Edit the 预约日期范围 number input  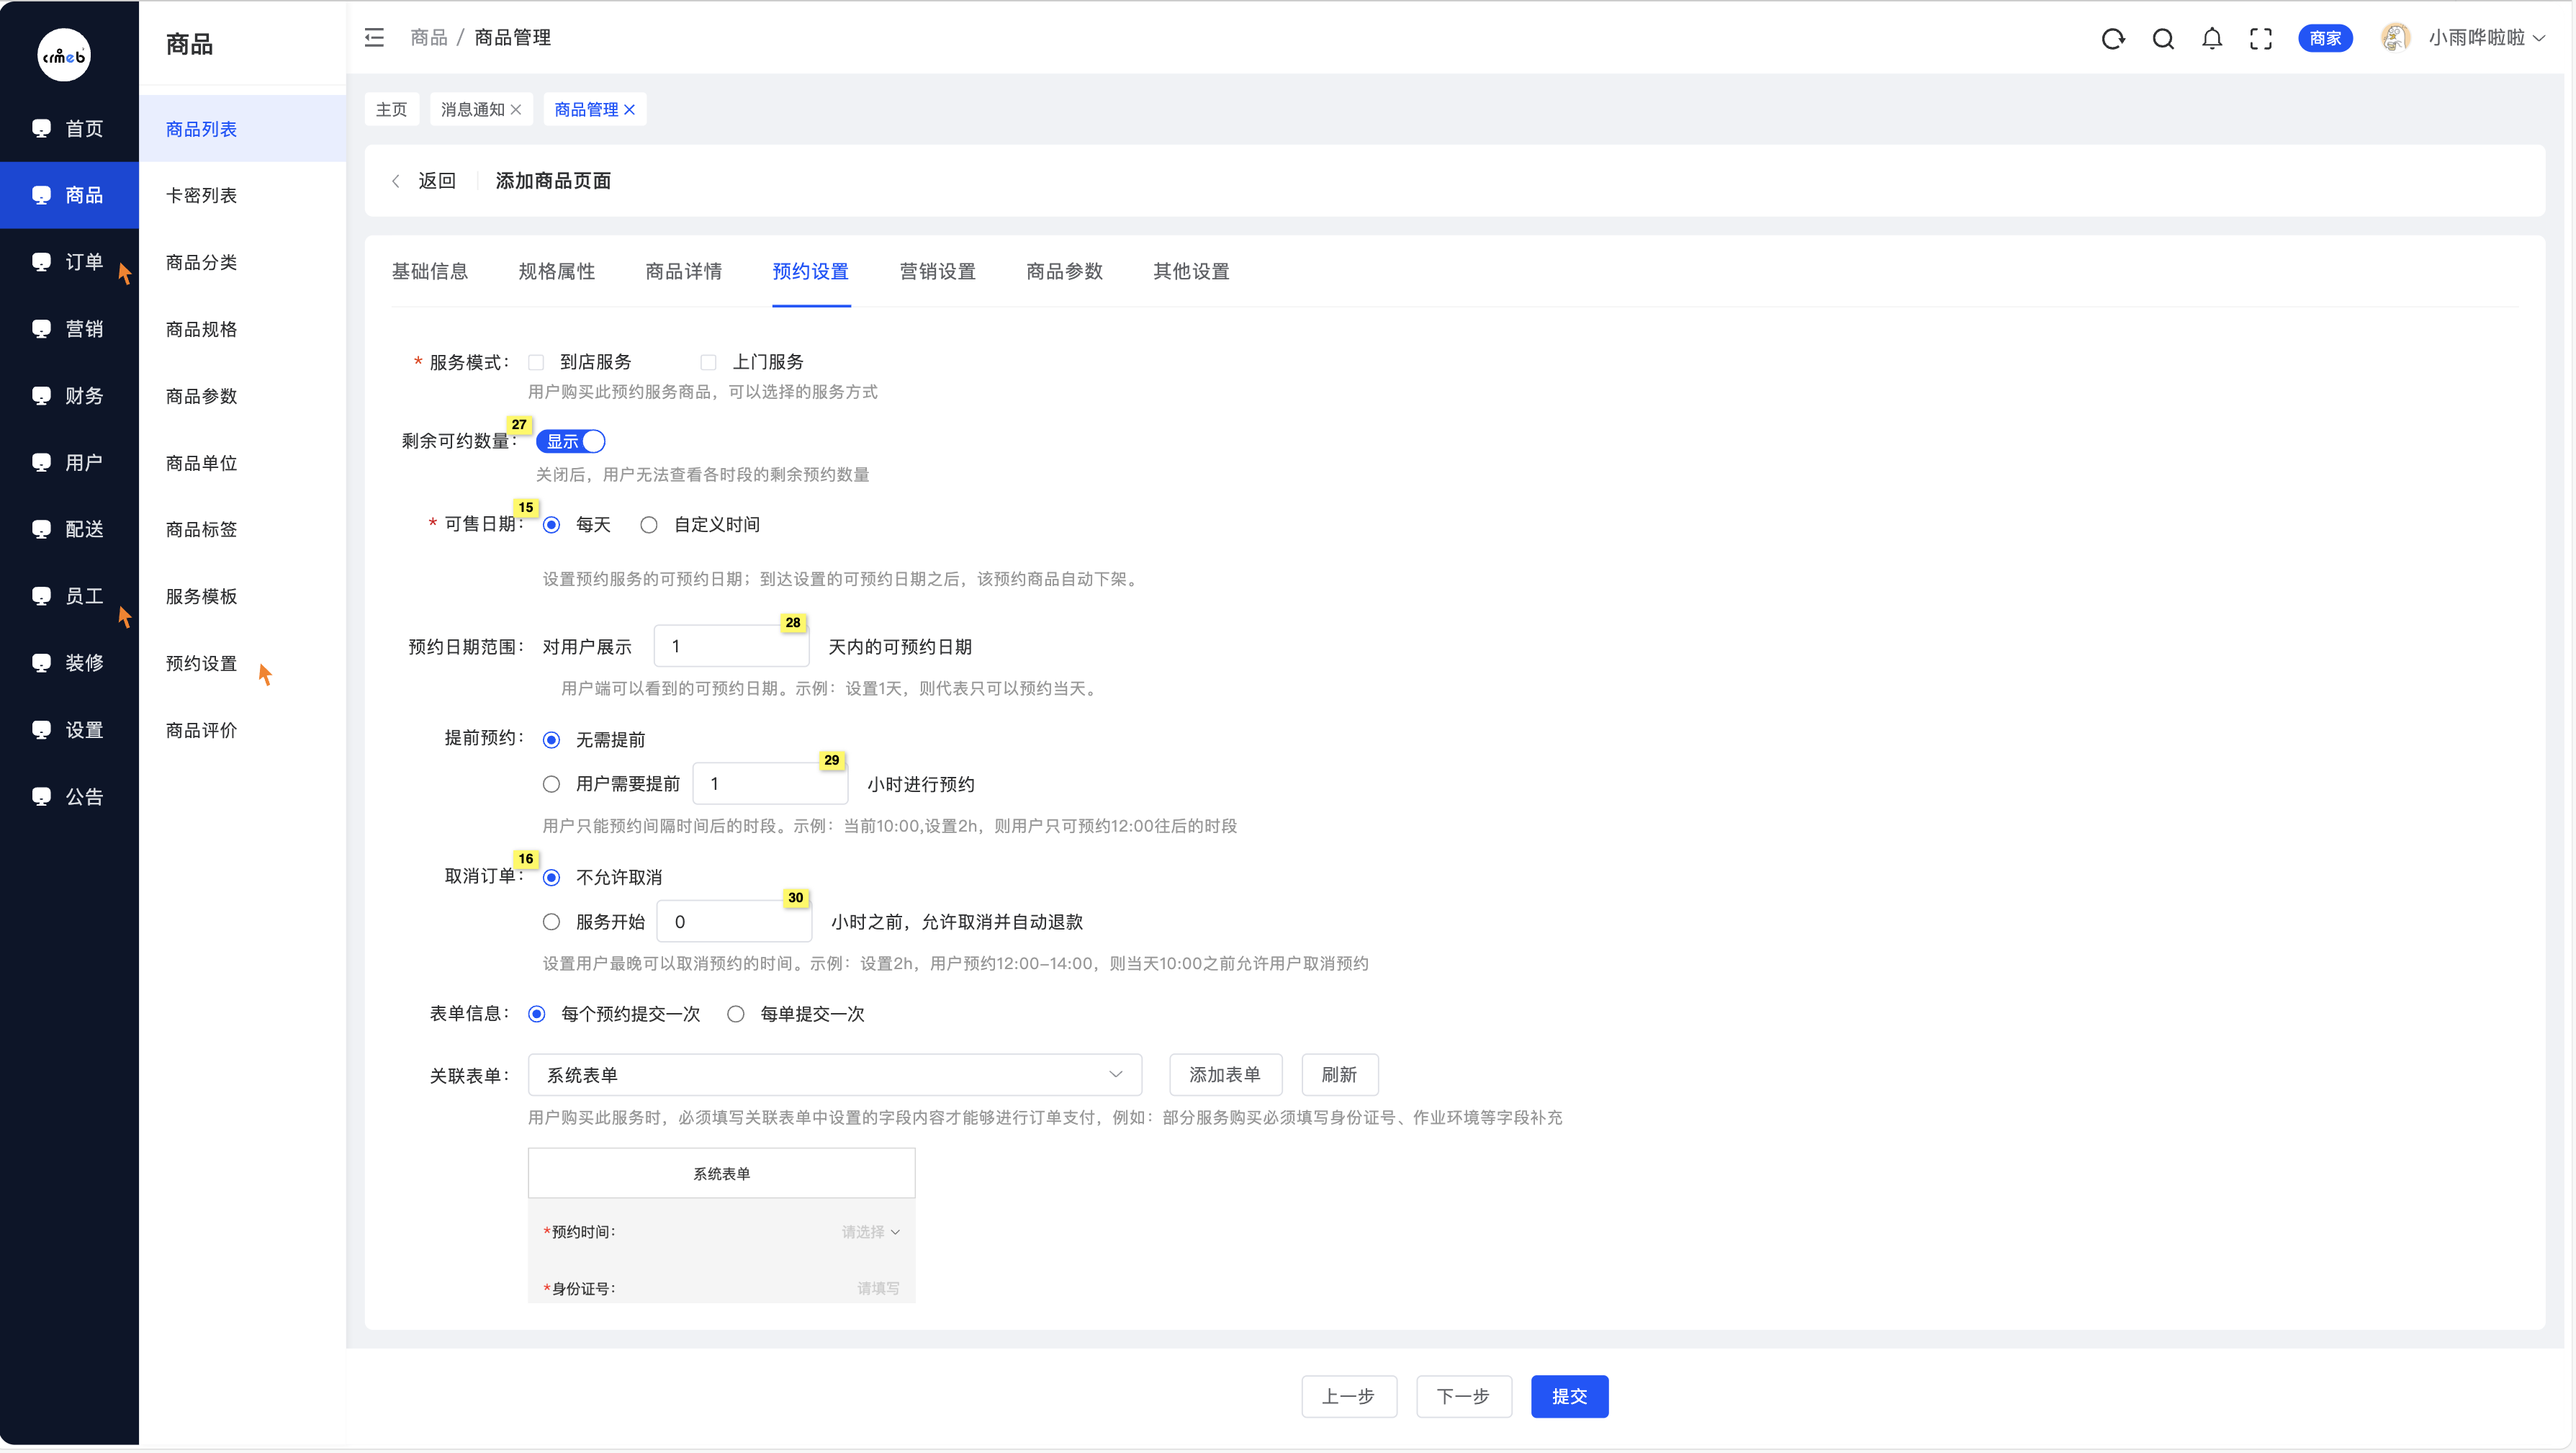click(x=731, y=645)
